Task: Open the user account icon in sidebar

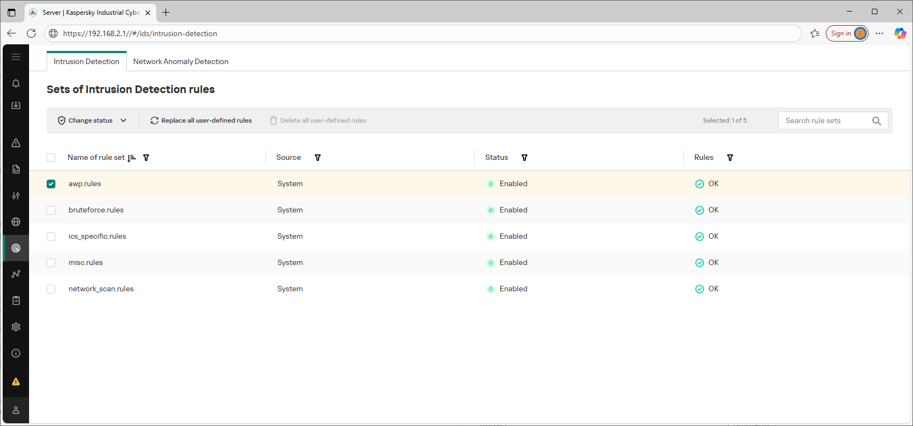Action: [x=16, y=410]
